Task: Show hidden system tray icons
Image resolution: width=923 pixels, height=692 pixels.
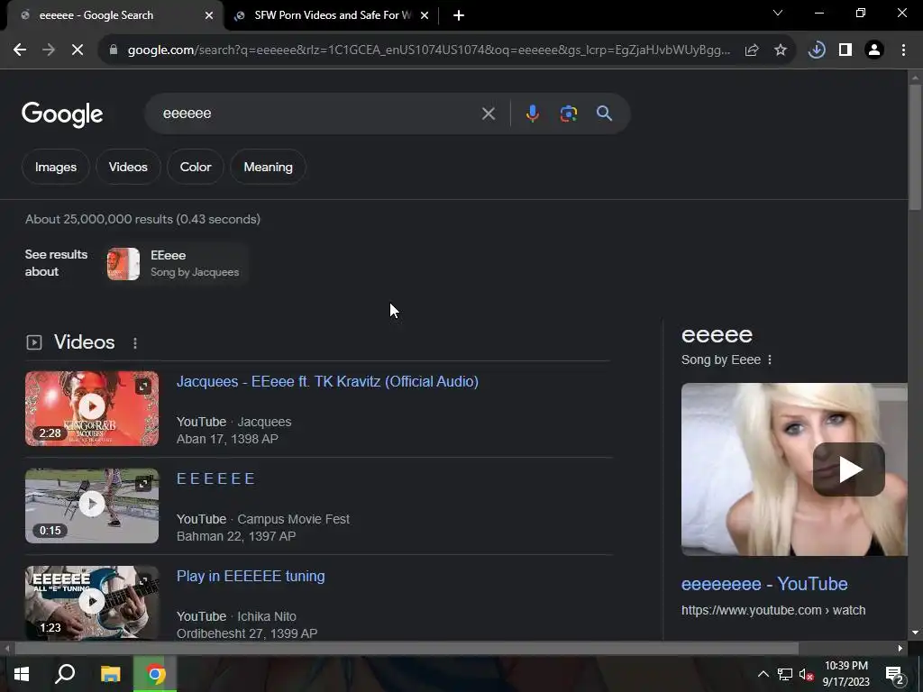Action: 763,674
